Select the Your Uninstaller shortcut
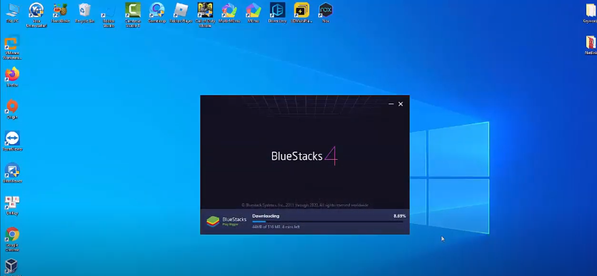The width and height of the screenshot is (597, 276). [36, 14]
